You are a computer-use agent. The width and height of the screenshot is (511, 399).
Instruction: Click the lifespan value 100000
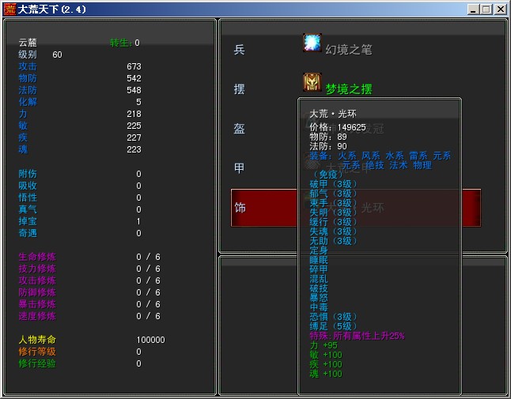click(x=150, y=340)
